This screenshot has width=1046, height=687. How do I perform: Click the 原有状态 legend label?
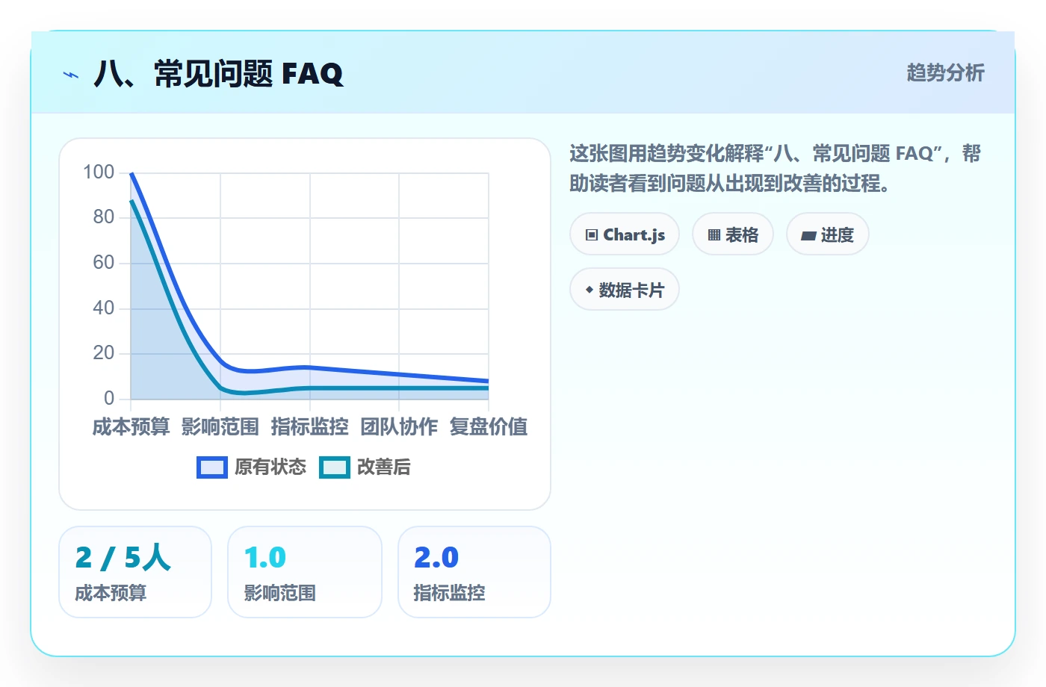[x=270, y=467]
